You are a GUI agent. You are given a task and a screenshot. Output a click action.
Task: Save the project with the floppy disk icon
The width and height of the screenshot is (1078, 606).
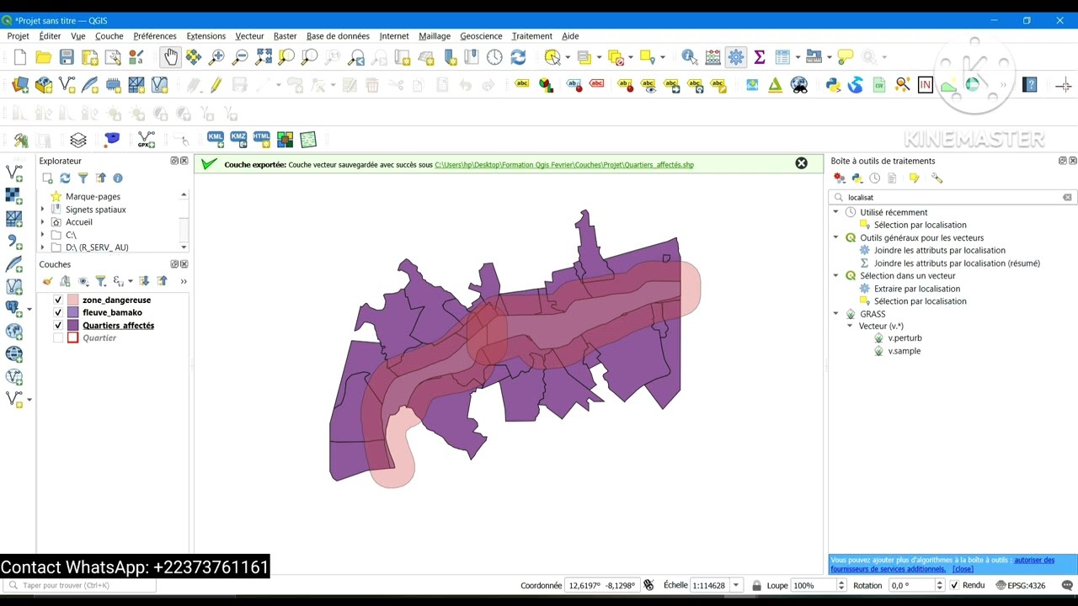[67, 57]
